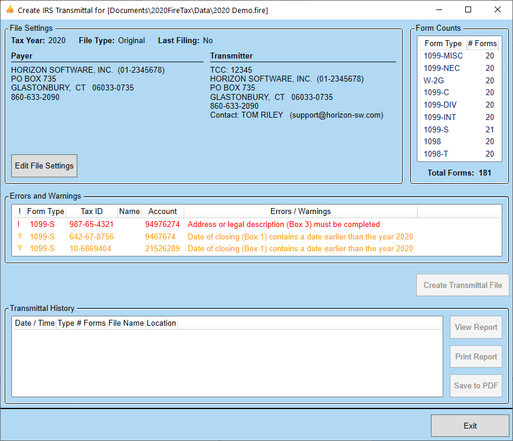Click 1099-NEC row in Form Counts
513x441 pixels.
click(459, 68)
